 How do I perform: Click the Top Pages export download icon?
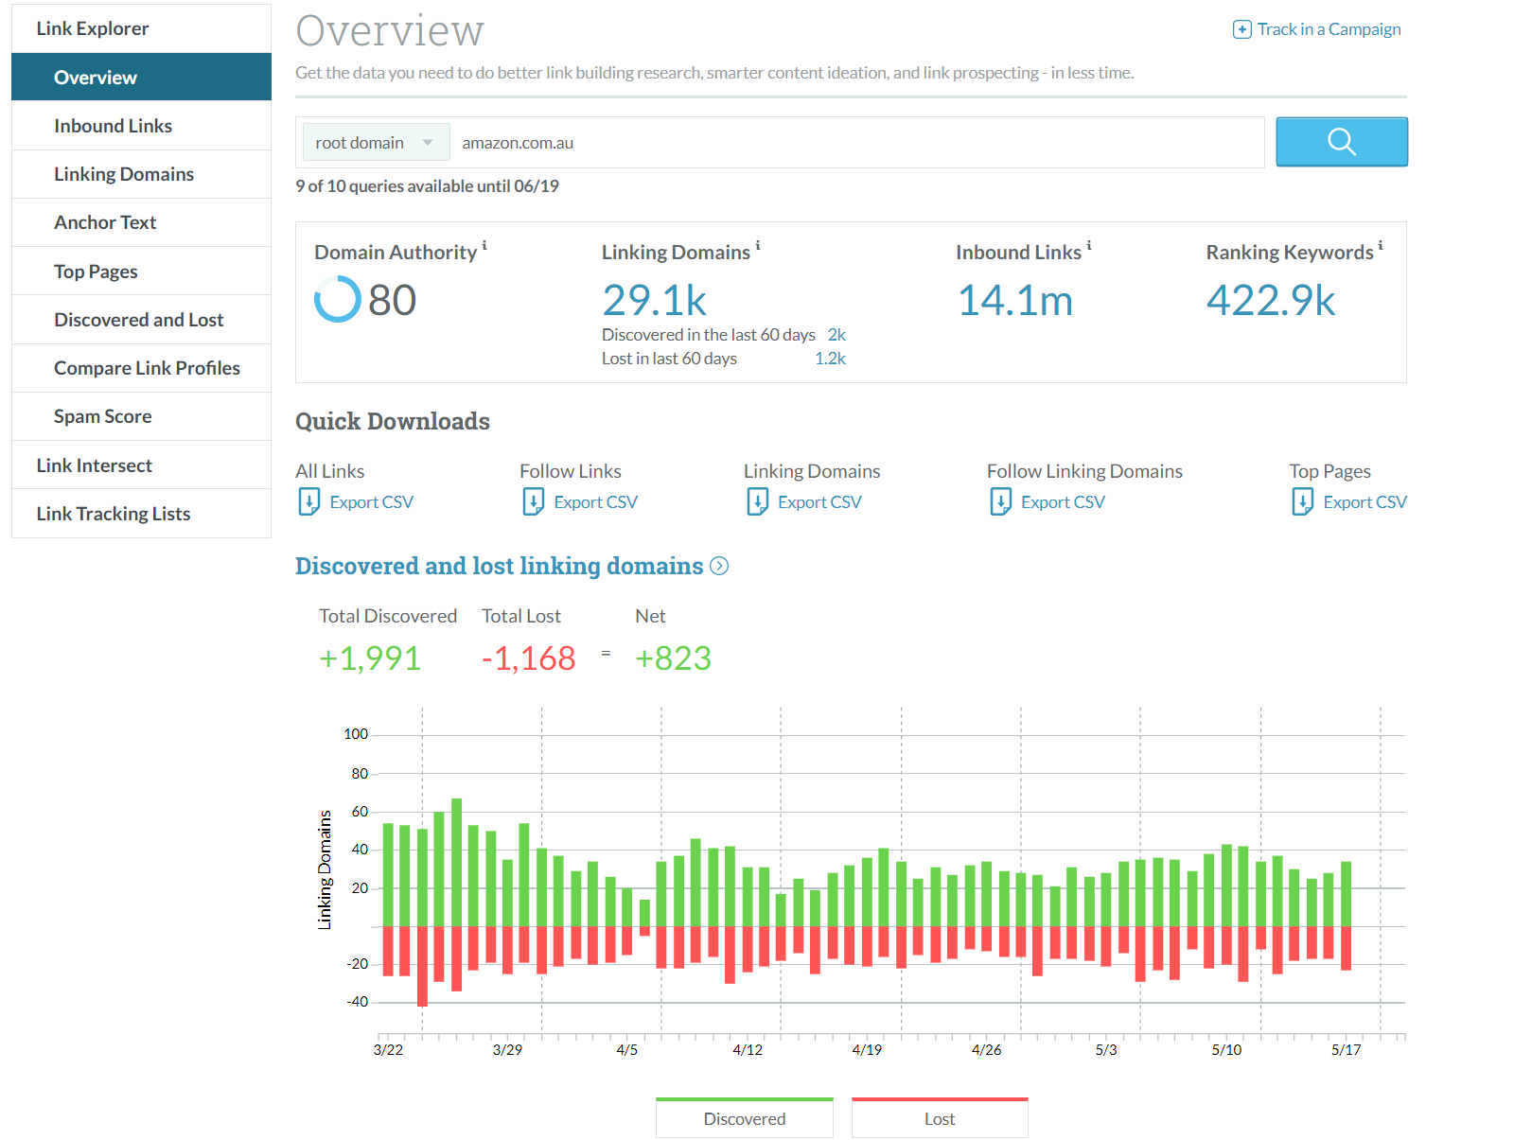(x=1302, y=501)
